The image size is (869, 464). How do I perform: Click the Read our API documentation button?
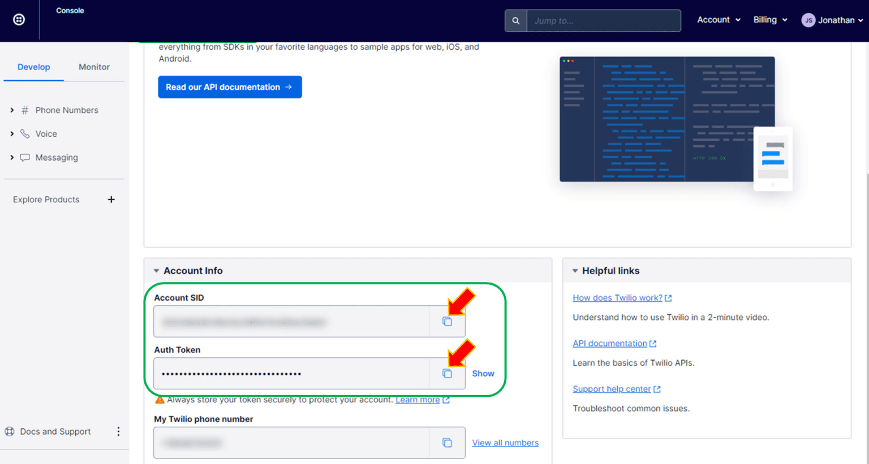pos(230,87)
